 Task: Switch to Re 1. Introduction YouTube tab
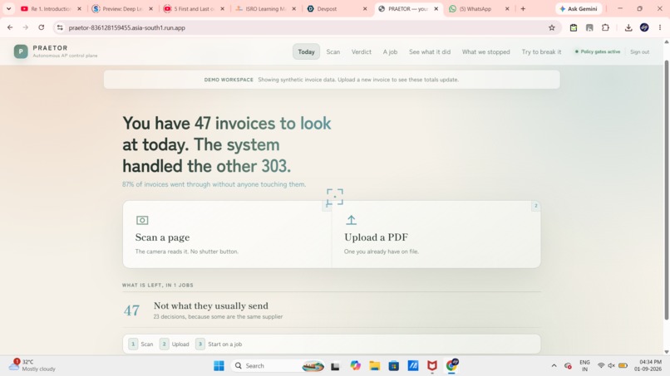(51, 8)
